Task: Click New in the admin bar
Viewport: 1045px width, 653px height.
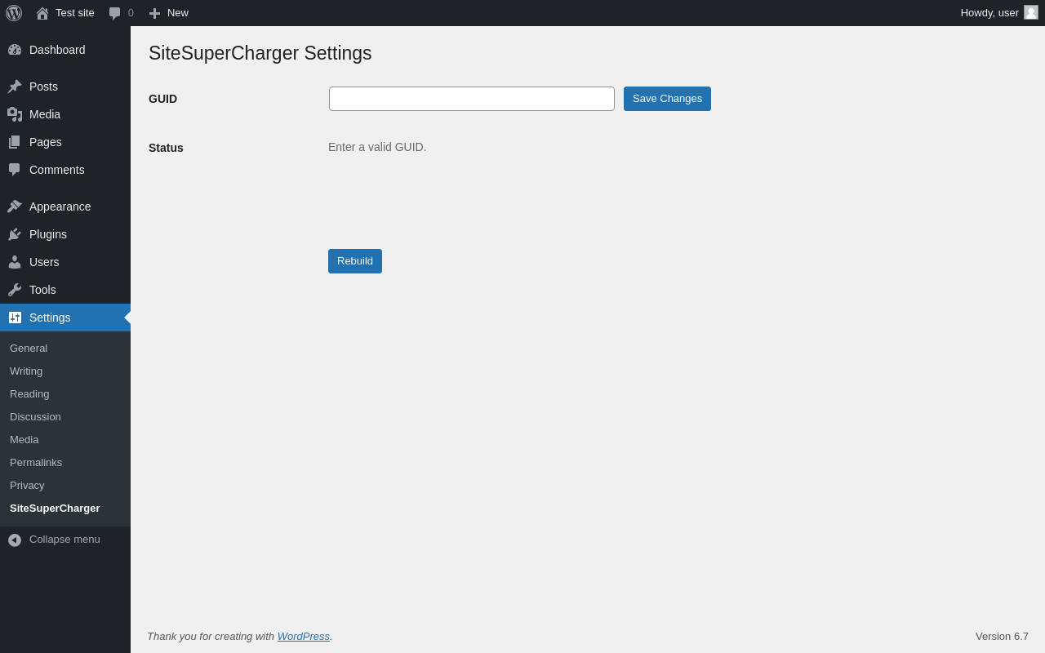Action: click(x=168, y=13)
